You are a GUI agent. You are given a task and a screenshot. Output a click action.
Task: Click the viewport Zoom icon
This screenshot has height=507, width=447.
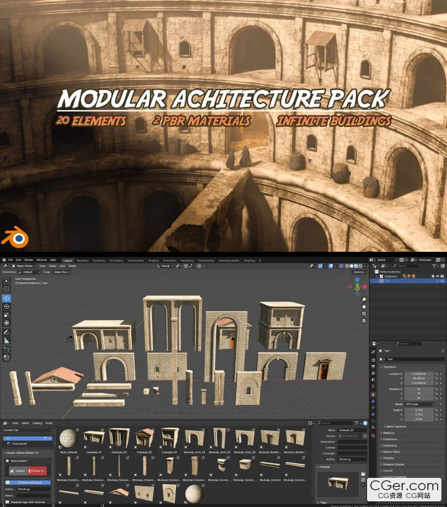click(364, 300)
